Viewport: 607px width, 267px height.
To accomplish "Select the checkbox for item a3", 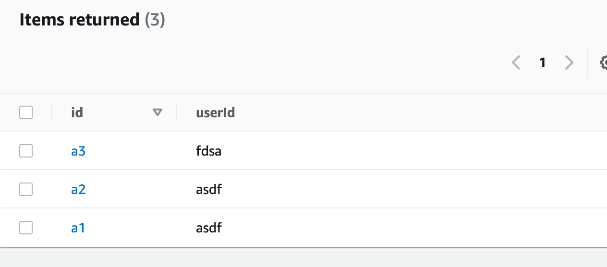I will pos(26,151).
